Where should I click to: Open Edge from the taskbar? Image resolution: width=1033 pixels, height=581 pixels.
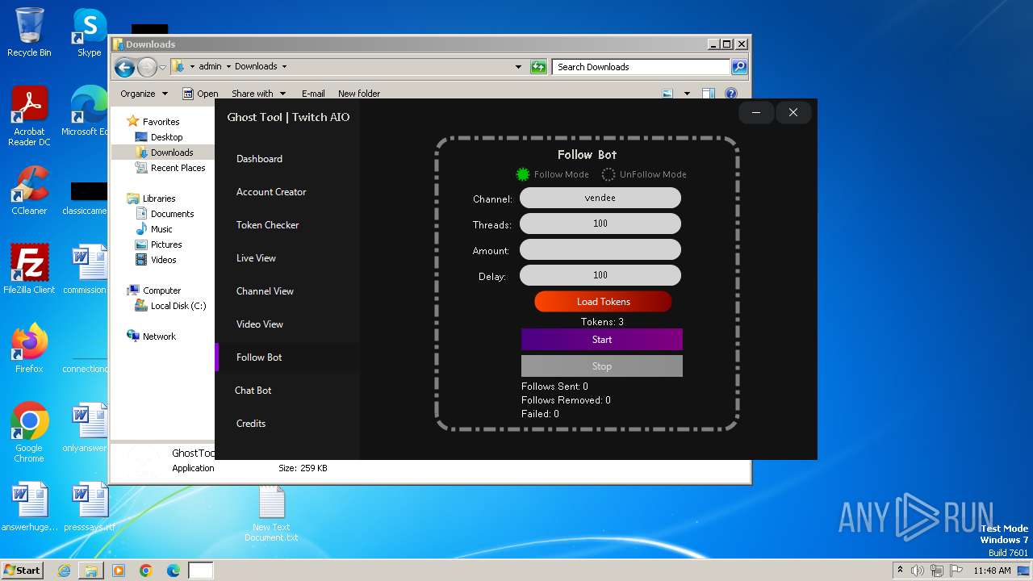coord(174,571)
